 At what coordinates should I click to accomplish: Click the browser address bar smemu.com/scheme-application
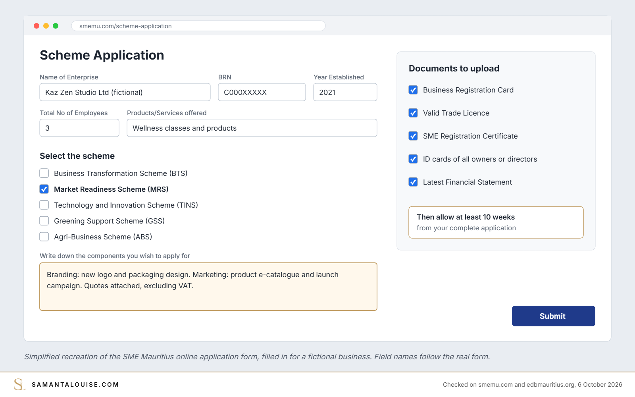coord(198,26)
